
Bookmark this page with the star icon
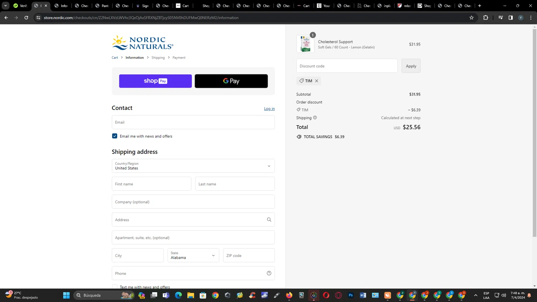[x=471, y=18]
